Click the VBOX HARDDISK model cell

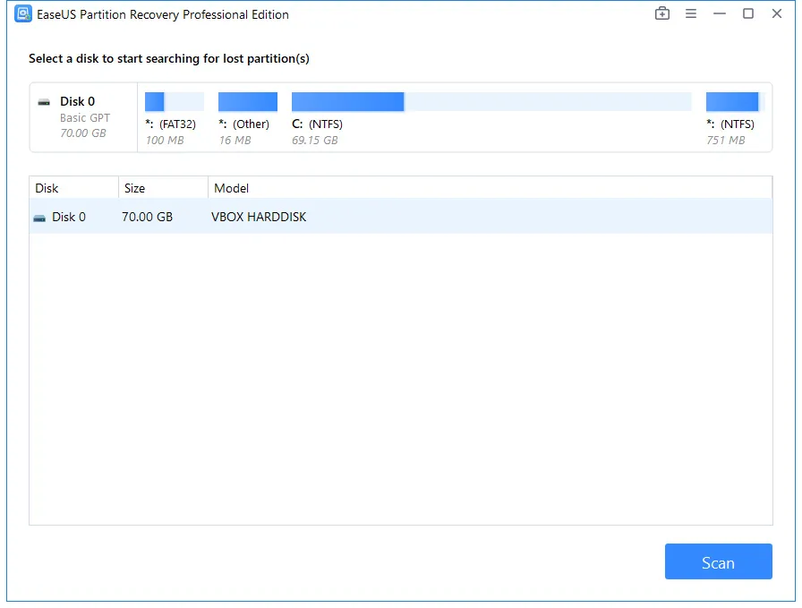pyautogui.click(x=259, y=217)
